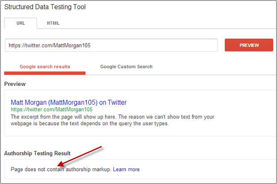Switch to the URL tab
The height and width of the screenshot is (184, 277).
[21, 23]
